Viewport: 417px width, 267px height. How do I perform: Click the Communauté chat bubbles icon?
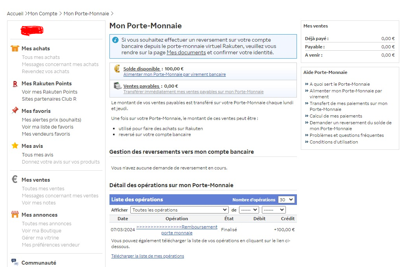click(x=15, y=262)
